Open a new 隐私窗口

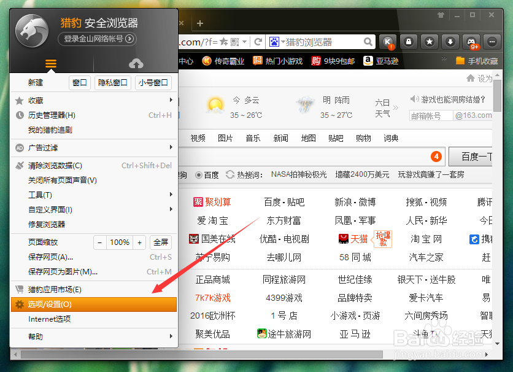tap(112, 83)
